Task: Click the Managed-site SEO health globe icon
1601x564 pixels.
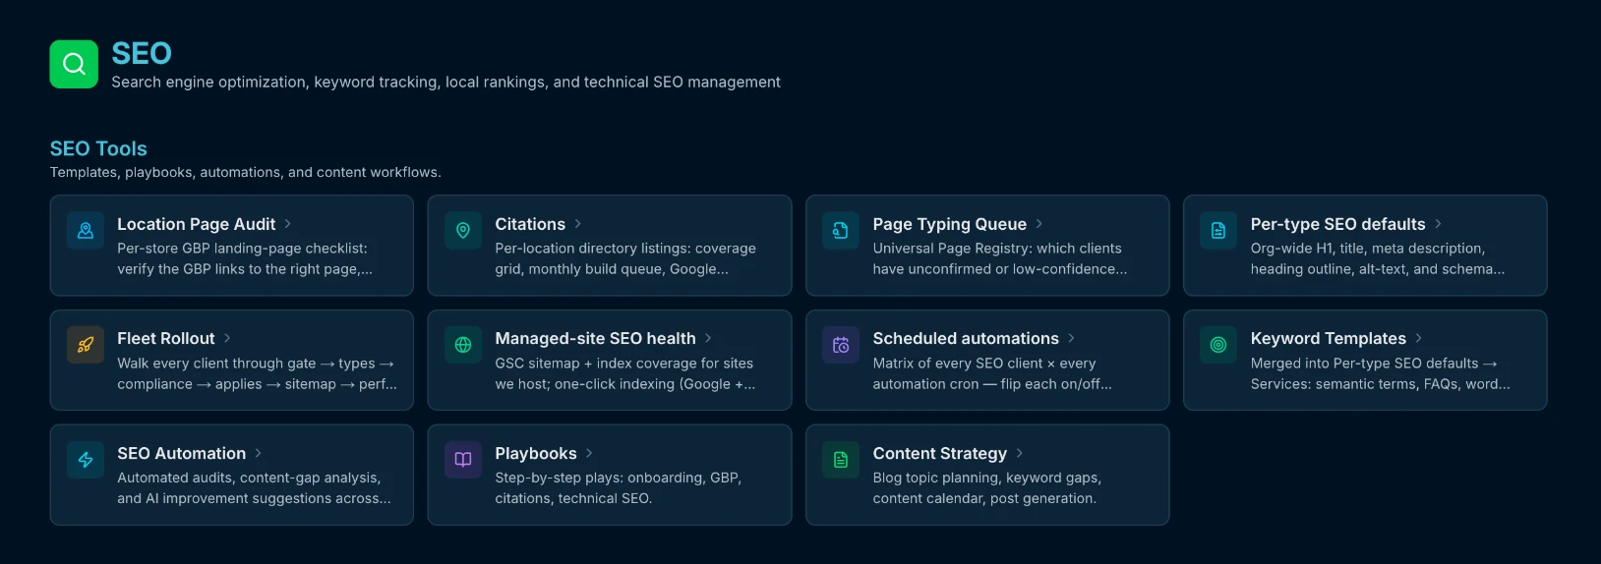Action: pyautogui.click(x=463, y=345)
